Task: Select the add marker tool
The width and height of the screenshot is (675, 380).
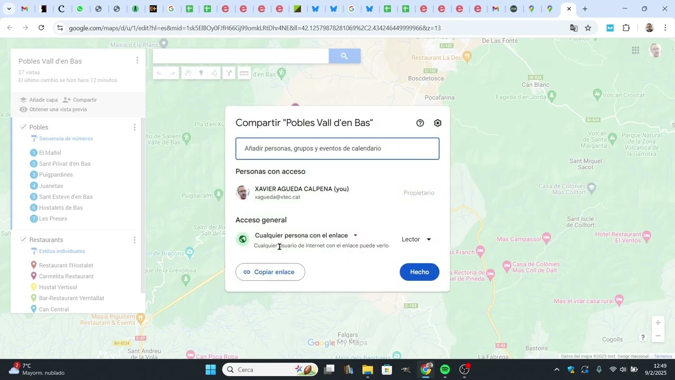Action: 201,73
